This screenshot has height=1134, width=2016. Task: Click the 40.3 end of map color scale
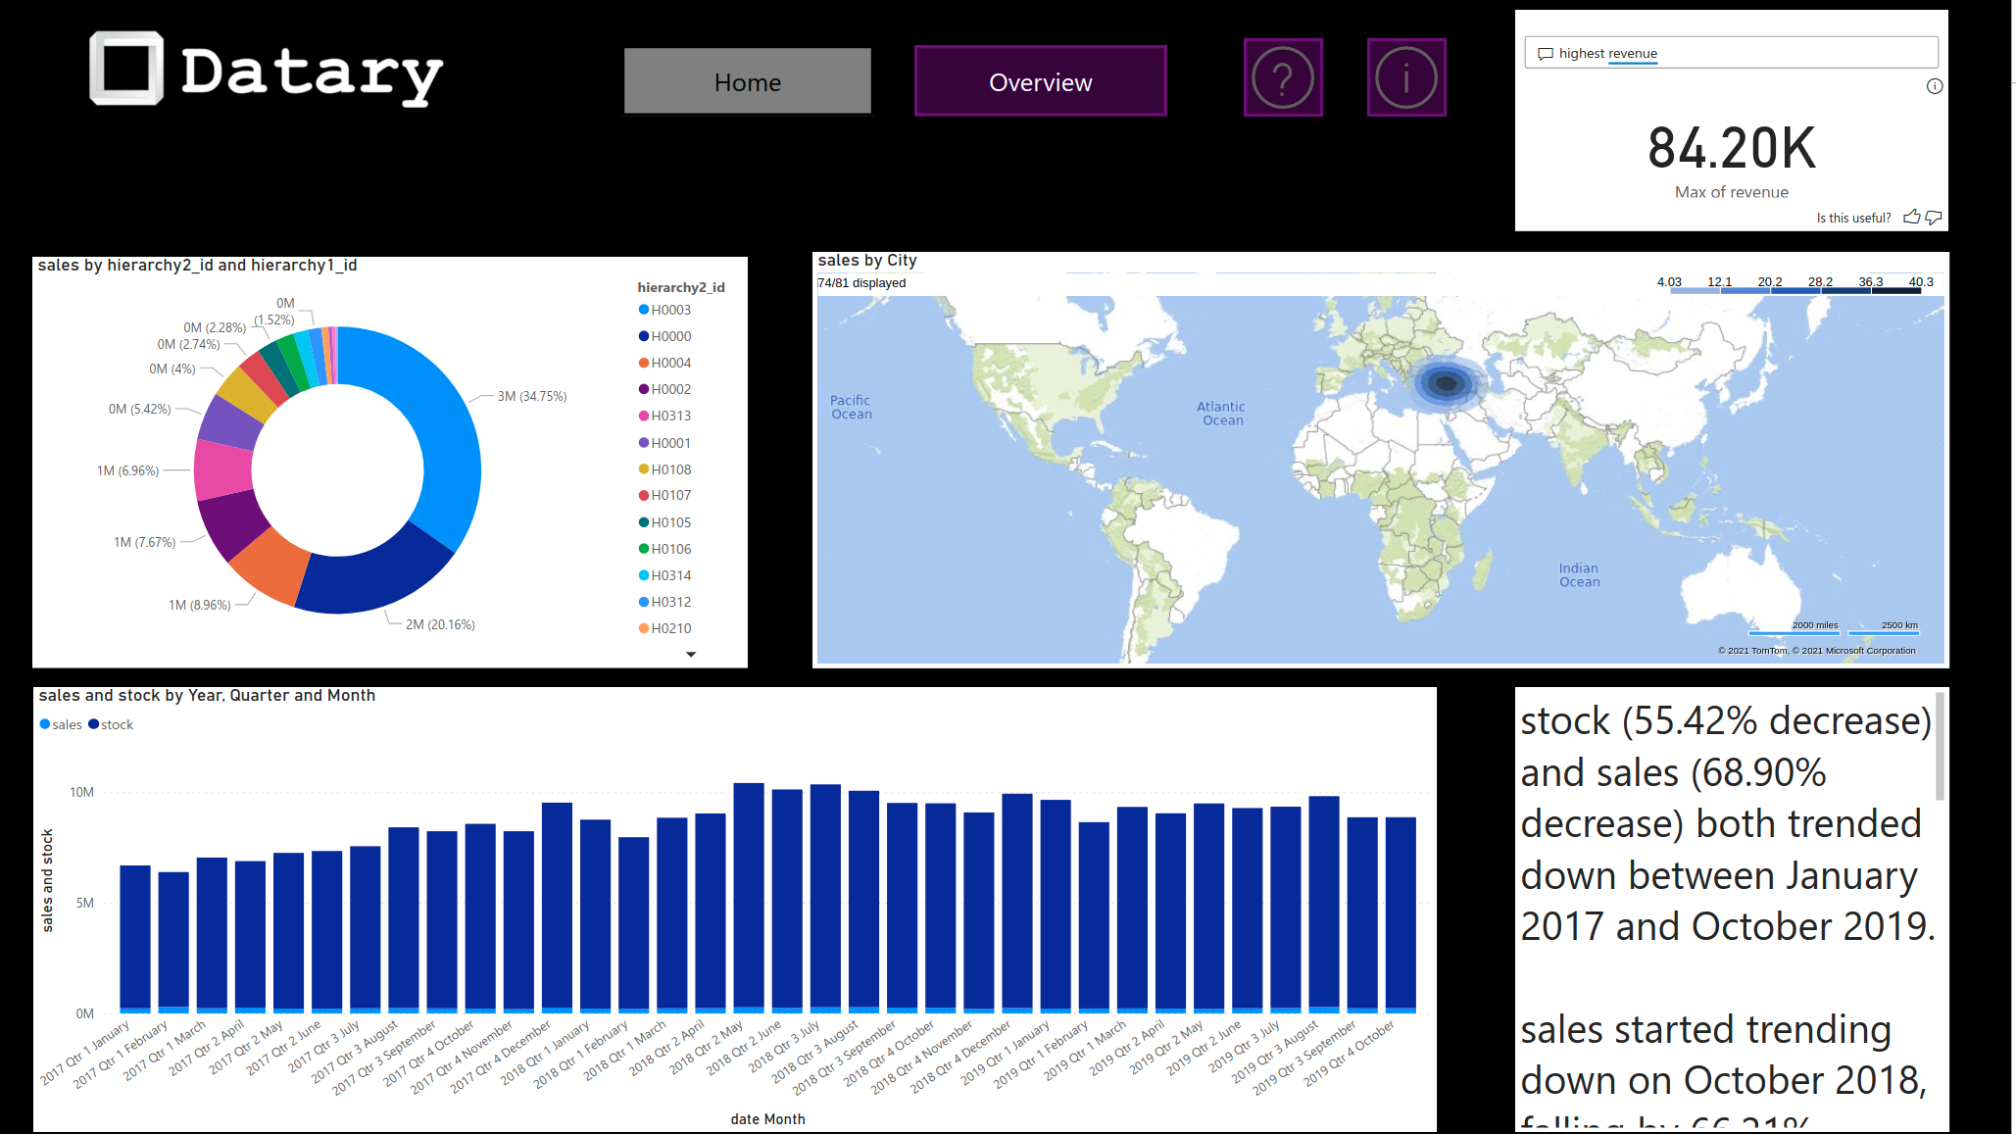coord(1920,283)
